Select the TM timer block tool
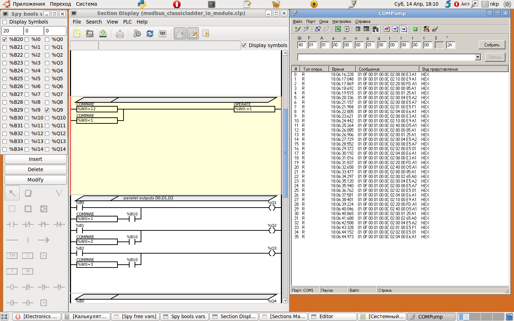The image size is (514, 321). [12, 256]
